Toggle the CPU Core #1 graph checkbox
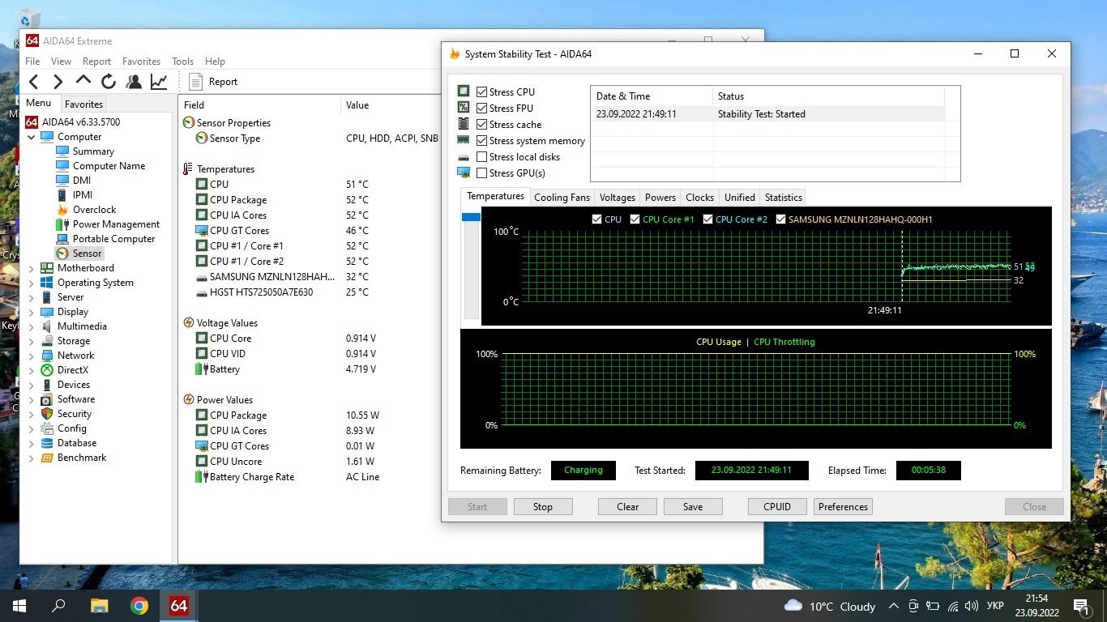This screenshot has height=622, width=1107. pos(635,219)
